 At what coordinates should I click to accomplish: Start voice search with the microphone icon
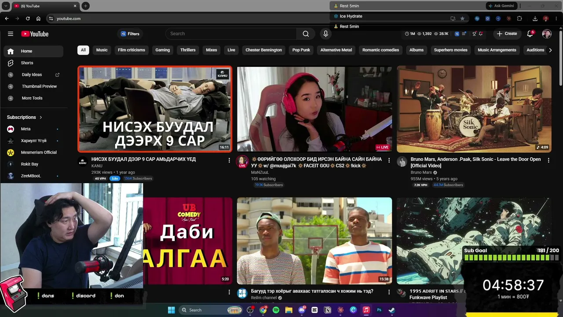(325, 34)
